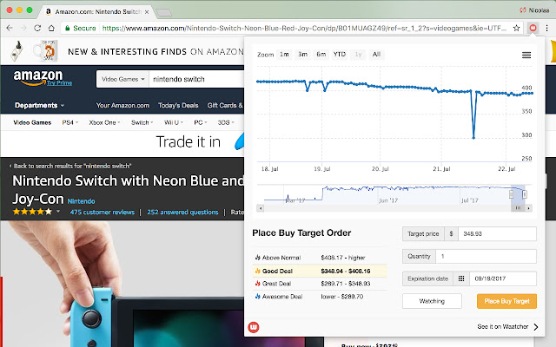Image resolution: width=556 pixels, height=347 pixels.
Task: Click the chevron next to See it on Waatcher
Action: point(535,327)
